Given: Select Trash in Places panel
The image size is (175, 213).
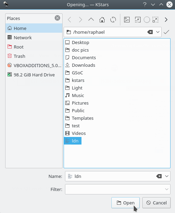Looking at the screenshot, I should [34, 56].
